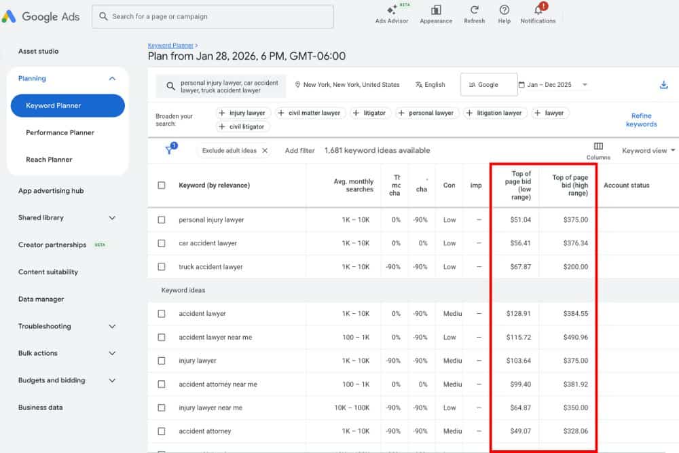The height and width of the screenshot is (453, 679).
Task: Expand Budgets and bidding menu
Action: click(x=112, y=380)
